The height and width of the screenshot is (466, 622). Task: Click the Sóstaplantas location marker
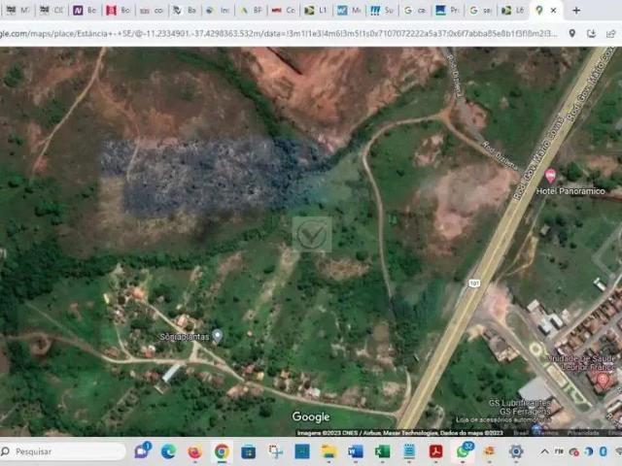(x=217, y=336)
